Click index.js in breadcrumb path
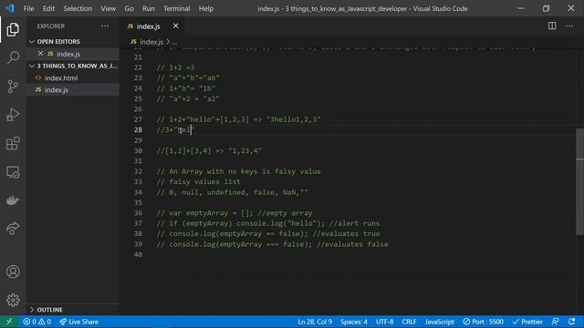The image size is (584, 328). [151, 42]
